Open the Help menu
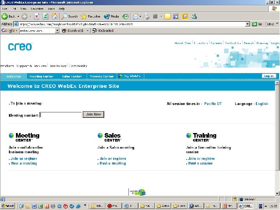The width and height of the screenshot is (280, 210). pyautogui.click(x=61, y=9)
